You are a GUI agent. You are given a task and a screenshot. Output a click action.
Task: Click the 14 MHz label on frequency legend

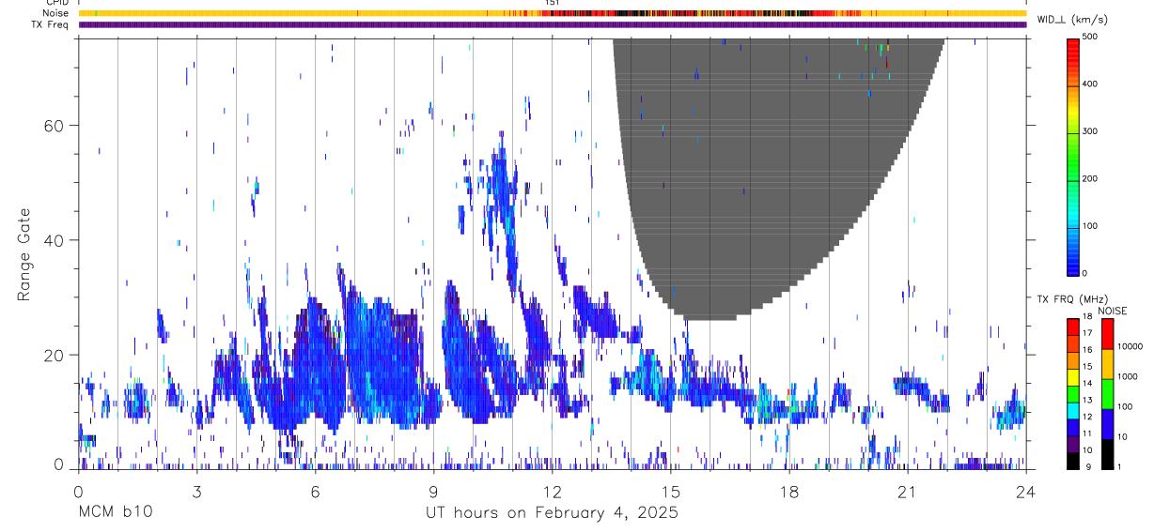(x=1087, y=385)
